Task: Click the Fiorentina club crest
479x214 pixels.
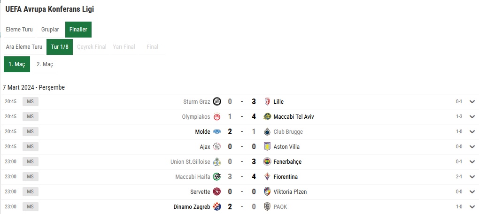Action: (267, 176)
